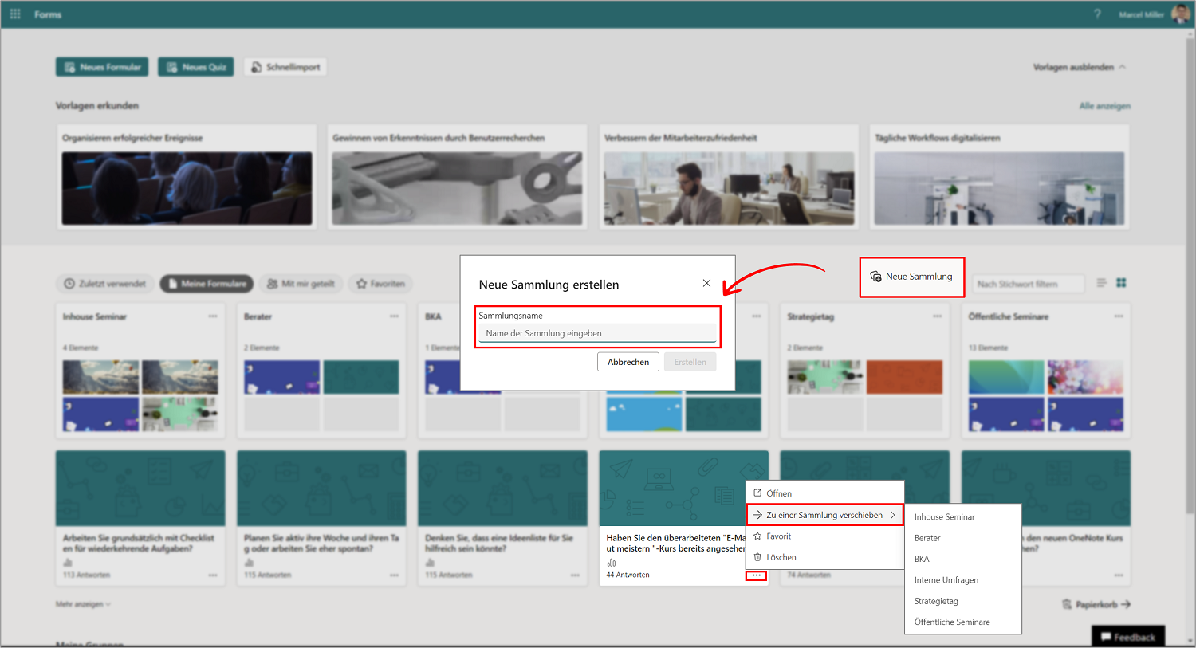Select the Favoriten filter tab
The height and width of the screenshot is (648, 1196).
tap(380, 284)
